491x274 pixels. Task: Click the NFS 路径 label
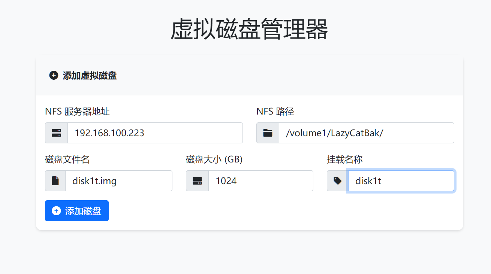pyautogui.click(x=275, y=112)
